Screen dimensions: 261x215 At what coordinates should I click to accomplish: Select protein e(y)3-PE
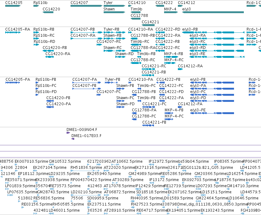coord(198,110)
